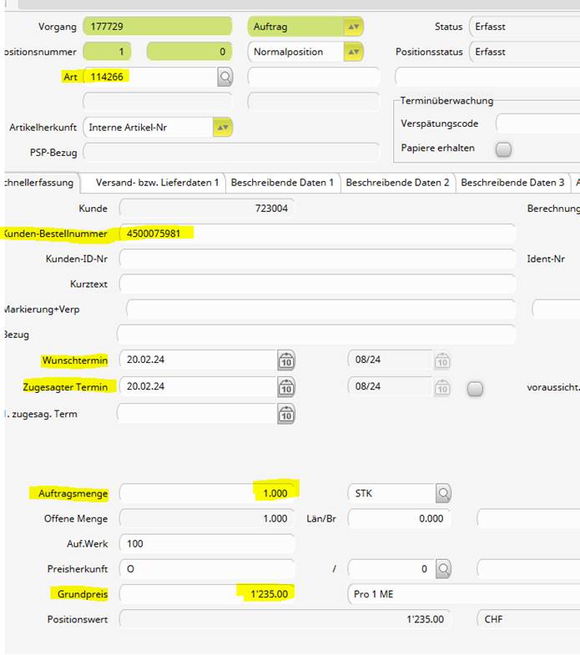Open unit lookup magnifier beside STK
Image resolution: width=580 pixels, height=655 pixels.
(443, 493)
